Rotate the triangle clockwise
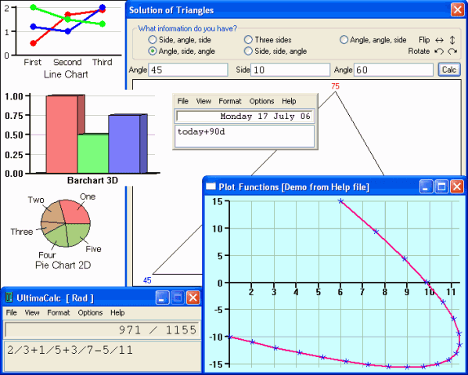The width and height of the screenshot is (468, 375). click(452, 52)
